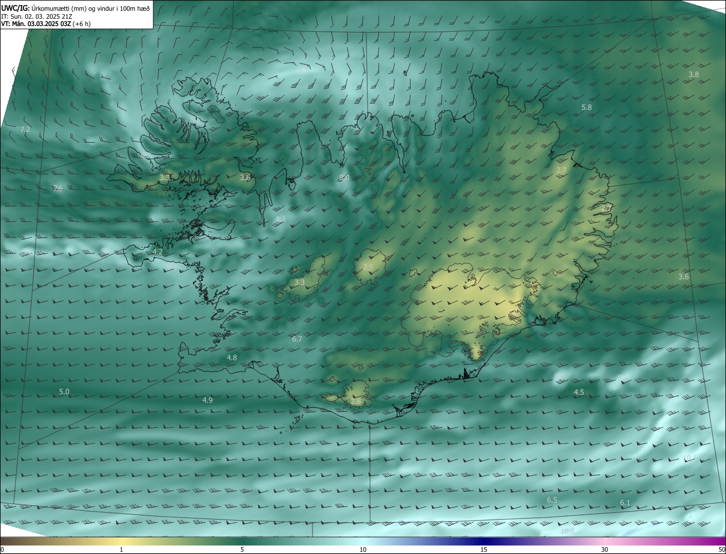Click the legend tick label 15

click(x=484, y=550)
